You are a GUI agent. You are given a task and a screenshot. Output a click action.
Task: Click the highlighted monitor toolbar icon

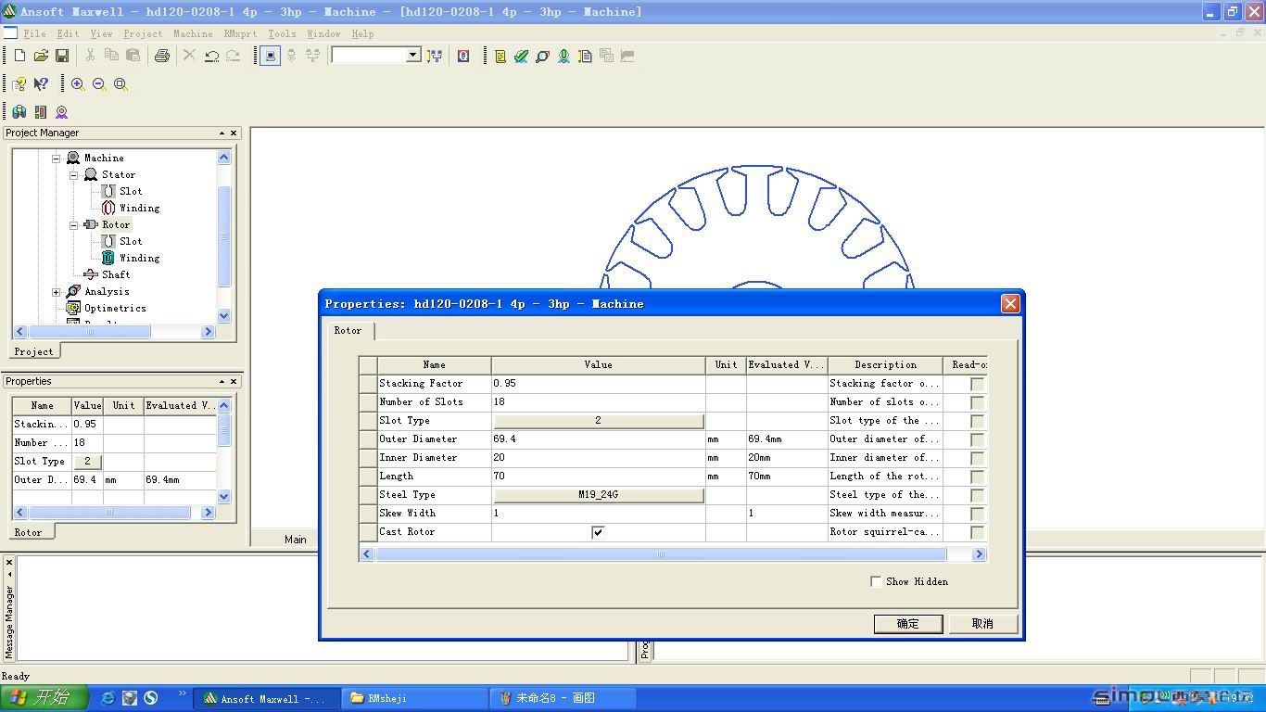pos(270,56)
